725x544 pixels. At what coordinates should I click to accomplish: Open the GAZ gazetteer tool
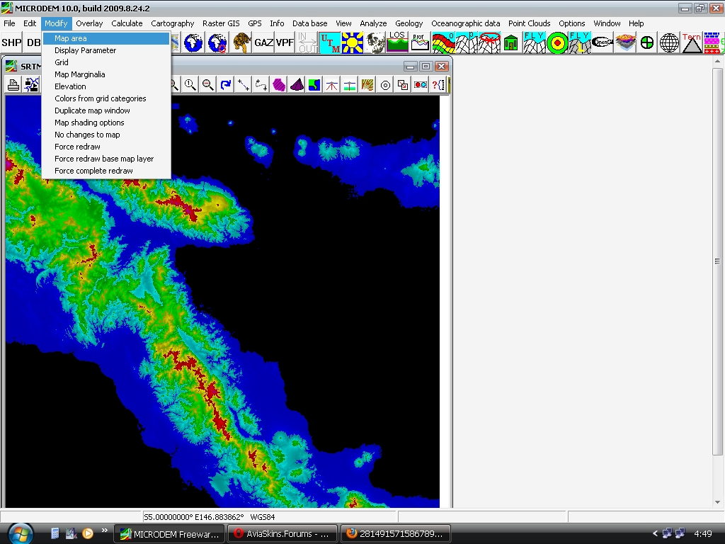(263, 42)
